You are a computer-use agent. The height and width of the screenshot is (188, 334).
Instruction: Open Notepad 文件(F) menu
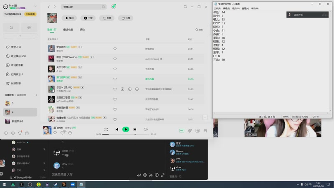coord(217,8)
